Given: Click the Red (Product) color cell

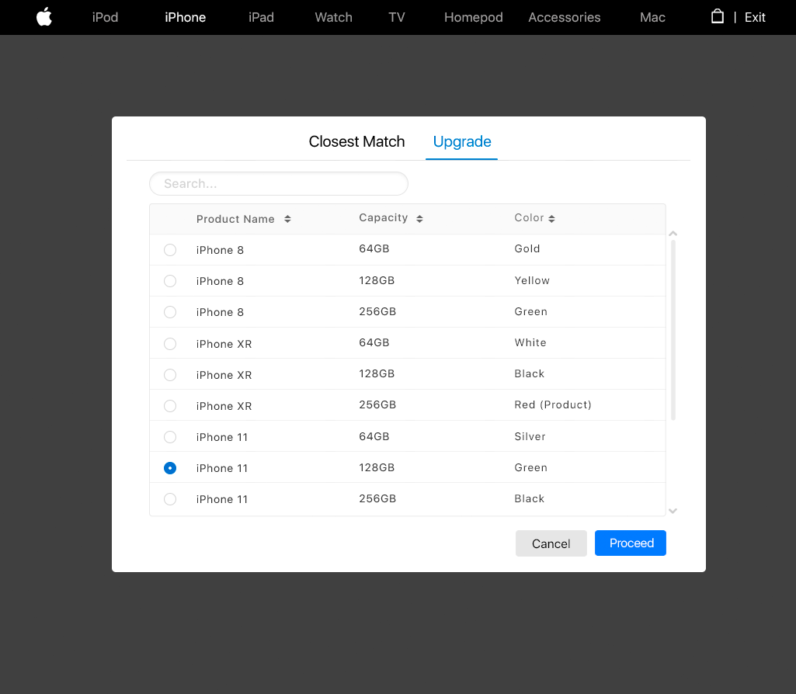Looking at the screenshot, I should click(552, 405).
